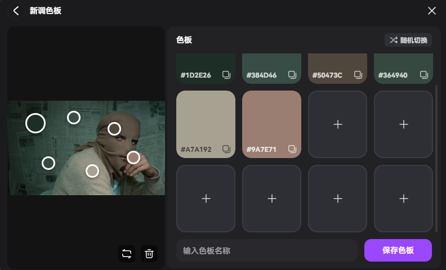The width and height of the screenshot is (446, 270).
Task: Click the 随机切换 shuffle button
Action: pyautogui.click(x=408, y=40)
